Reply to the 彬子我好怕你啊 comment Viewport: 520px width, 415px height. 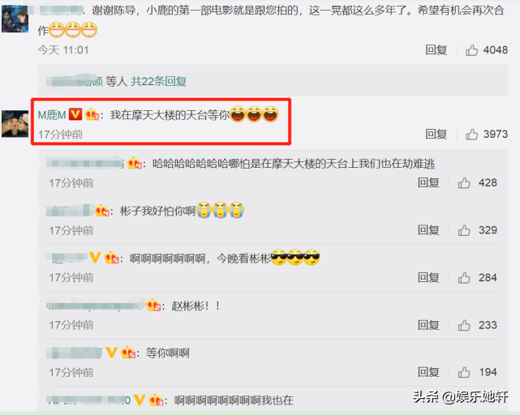pos(428,230)
